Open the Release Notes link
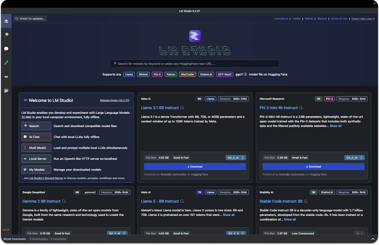The width and height of the screenshot is (379, 245). [x=115, y=100]
